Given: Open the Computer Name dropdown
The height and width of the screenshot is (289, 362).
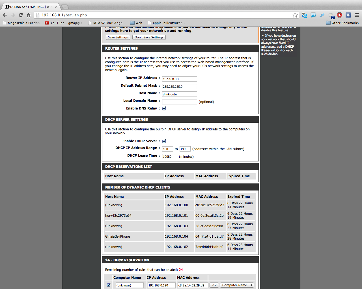Looking at the screenshot, I should 237,285.
